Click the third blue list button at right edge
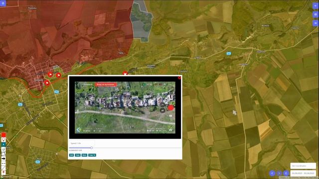 316,23
